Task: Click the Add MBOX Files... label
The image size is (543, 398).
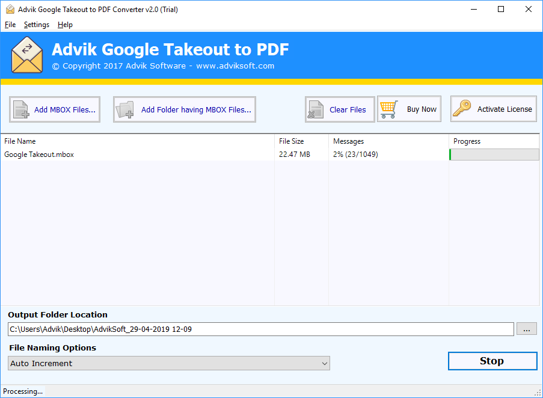Action: [65, 109]
